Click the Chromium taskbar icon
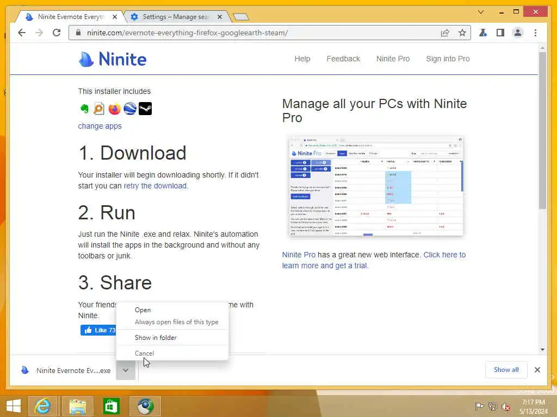This screenshot has width=557, height=417. tap(145, 406)
